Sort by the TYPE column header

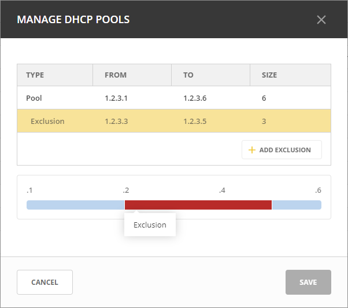tap(35, 75)
